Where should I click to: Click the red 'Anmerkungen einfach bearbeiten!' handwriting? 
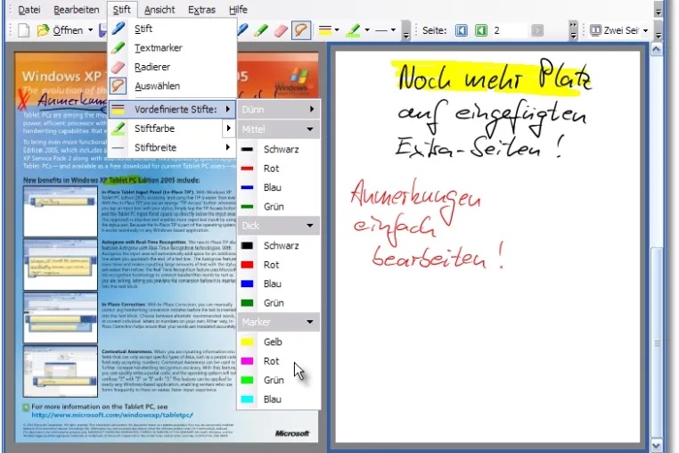(x=428, y=226)
